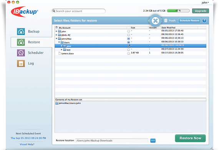219x150 pixels.
Task: Open Scheduler using its purple clock icon
Action: [x=21, y=53]
